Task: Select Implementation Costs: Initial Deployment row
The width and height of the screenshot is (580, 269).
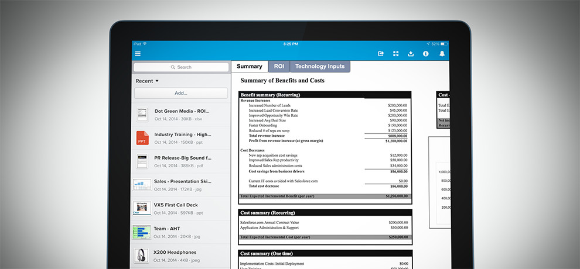Action: (325, 264)
